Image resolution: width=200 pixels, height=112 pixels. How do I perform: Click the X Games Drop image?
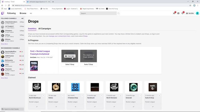click(x=75, y=87)
